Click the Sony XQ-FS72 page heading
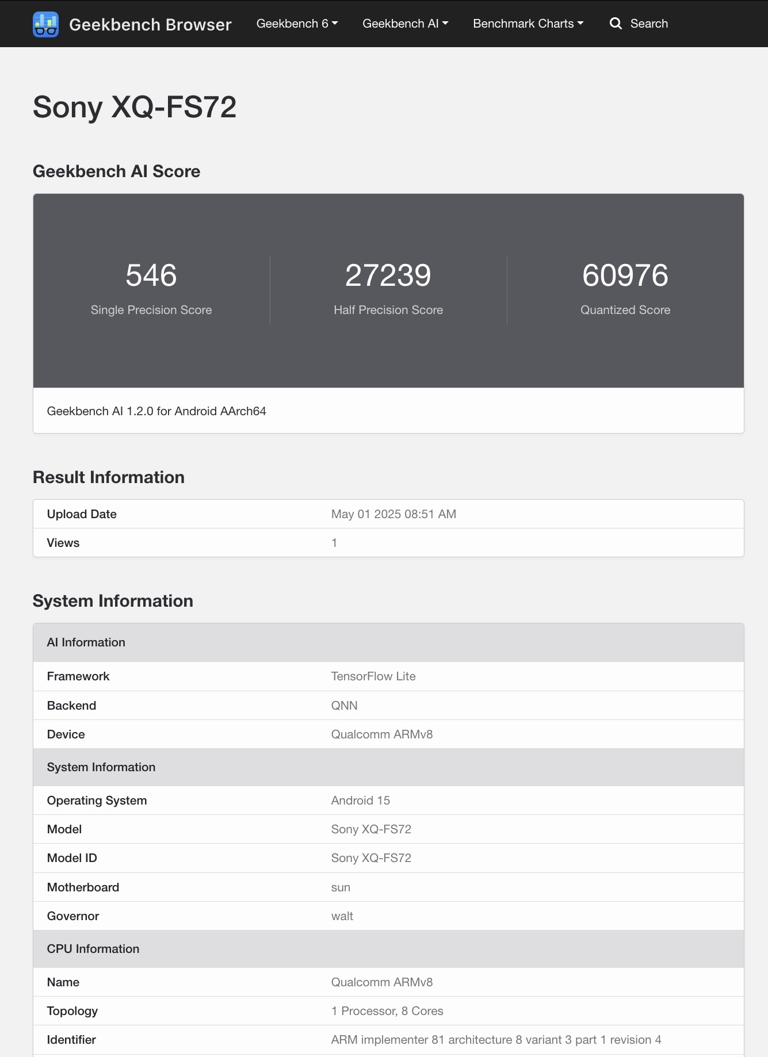Screen dimensions: 768x1057 (x=135, y=107)
